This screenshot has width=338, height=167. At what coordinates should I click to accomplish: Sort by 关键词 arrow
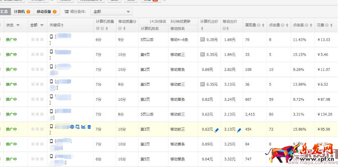[x=62, y=25]
